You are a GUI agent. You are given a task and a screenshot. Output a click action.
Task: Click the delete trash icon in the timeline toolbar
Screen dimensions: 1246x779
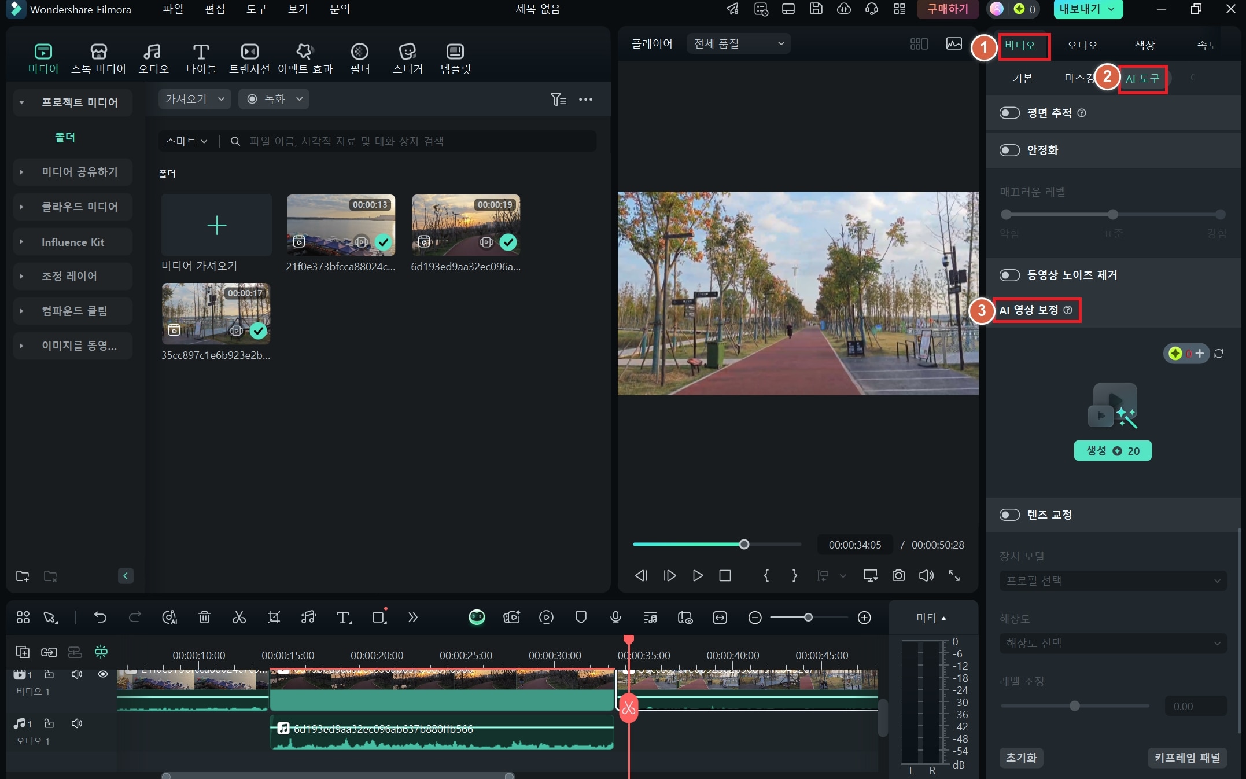pyautogui.click(x=204, y=618)
